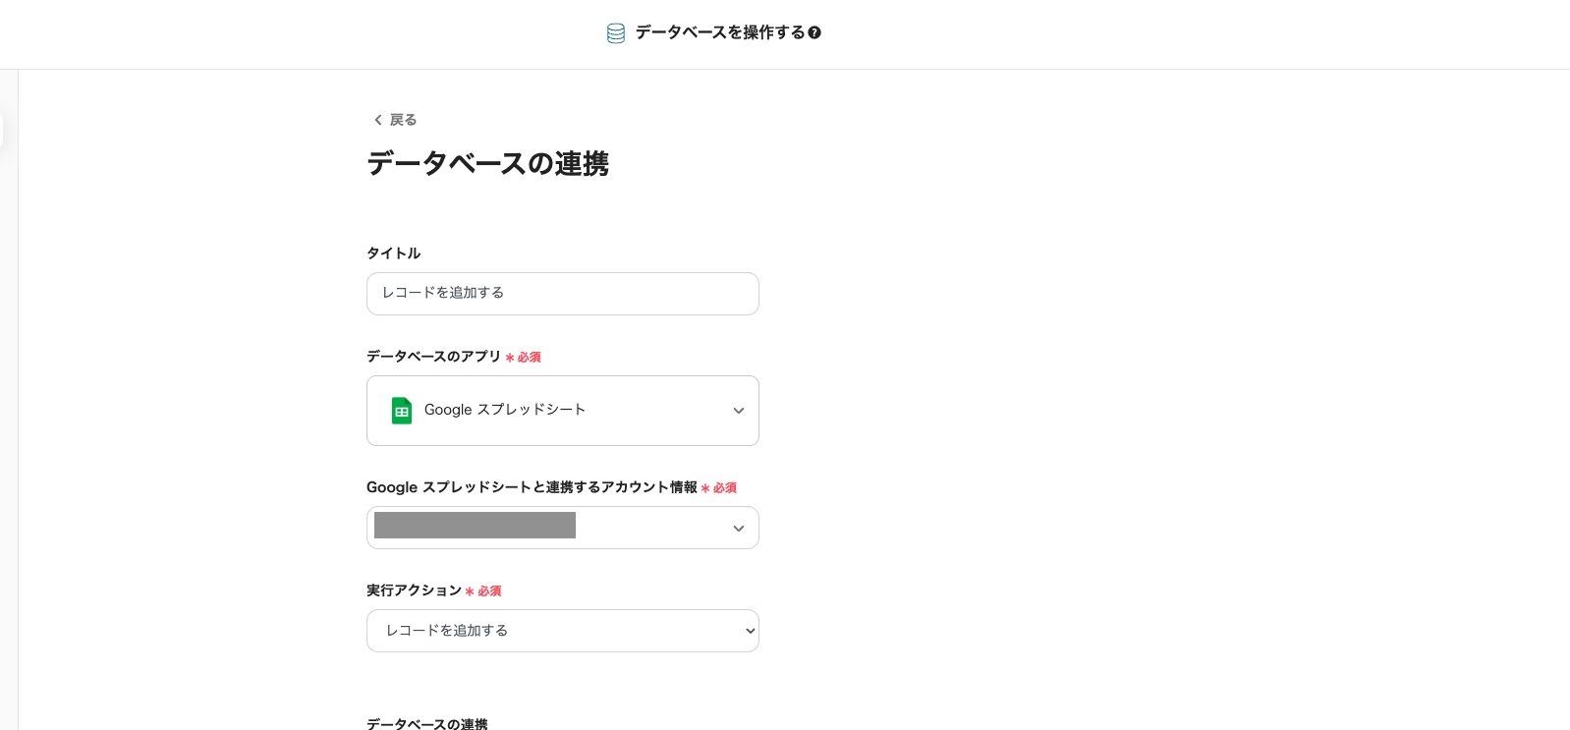Expand the account selector chevron arrow
Screen dimensions: 1570x730
pyautogui.click(x=739, y=529)
